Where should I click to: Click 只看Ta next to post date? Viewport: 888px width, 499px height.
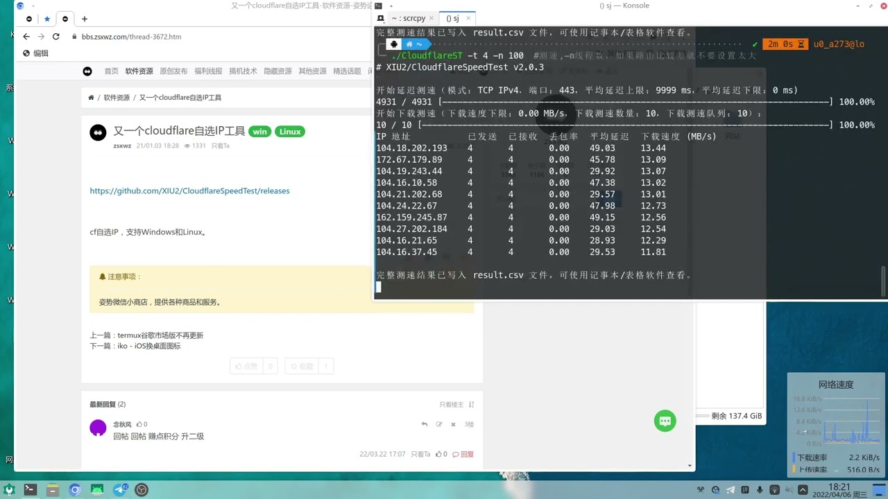click(220, 146)
